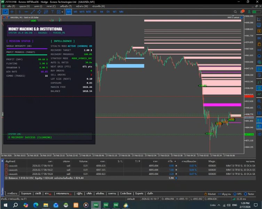Open the IDE MetaEditor sidebar icon
The image size is (262, 209).
click(259, 38)
